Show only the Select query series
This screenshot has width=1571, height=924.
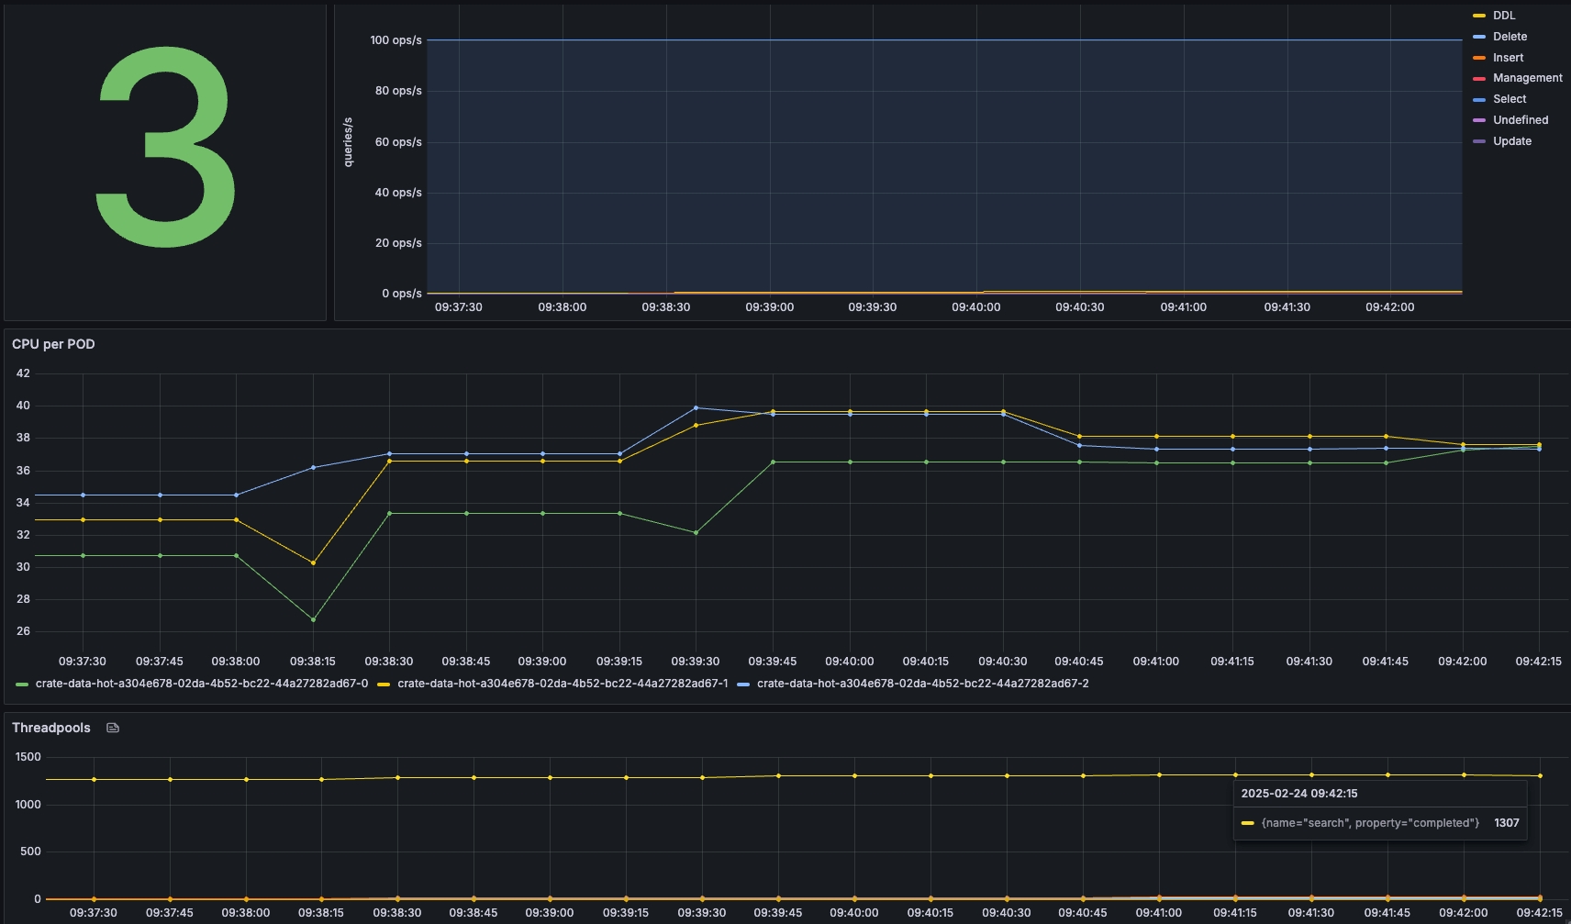pyautogui.click(x=1509, y=99)
